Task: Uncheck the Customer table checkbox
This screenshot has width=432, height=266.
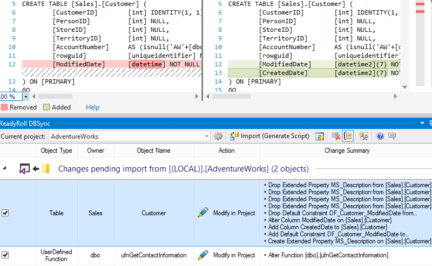Action: click(x=5, y=213)
